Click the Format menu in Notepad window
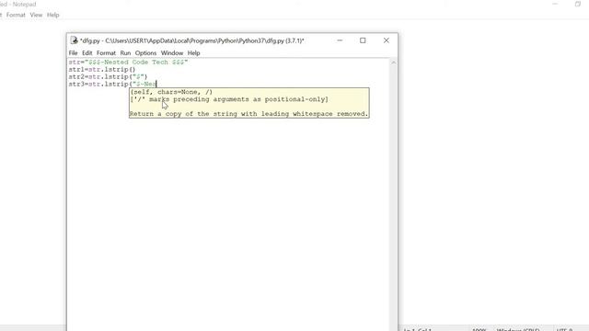 tap(16, 15)
